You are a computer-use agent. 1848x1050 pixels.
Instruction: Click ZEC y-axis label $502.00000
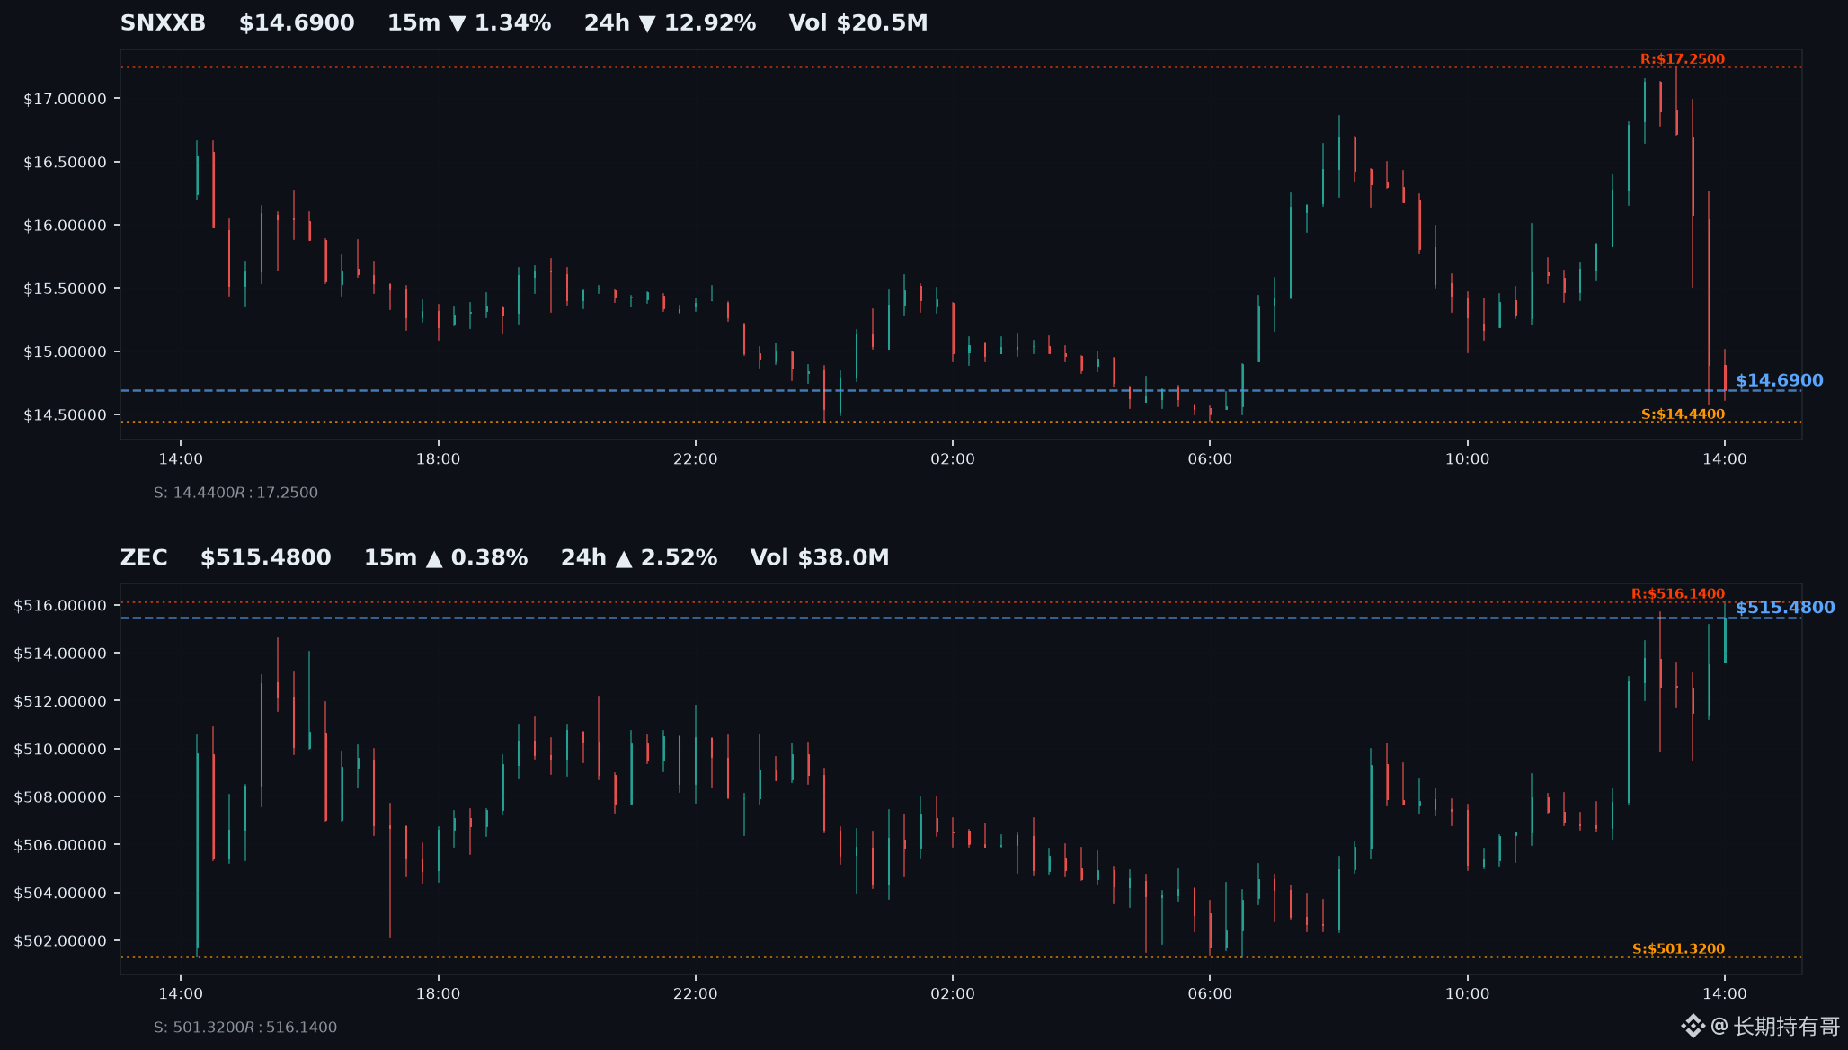pos(60,941)
